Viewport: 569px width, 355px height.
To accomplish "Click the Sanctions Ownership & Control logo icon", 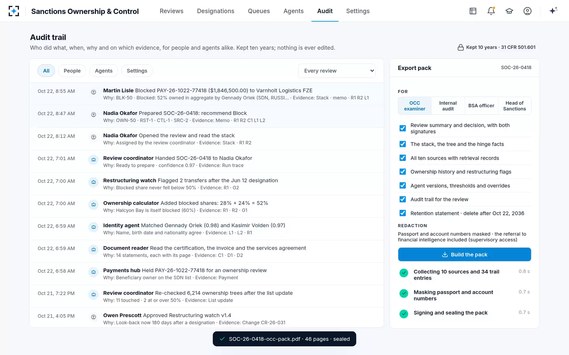I will [14, 11].
